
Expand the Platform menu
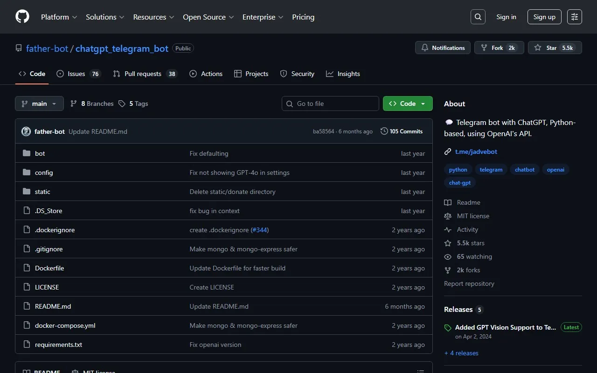59,17
